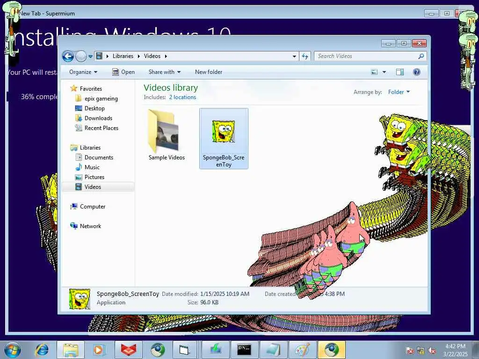Open the address bar history dropdown
The width and height of the screenshot is (479, 359).
(x=294, y=56)
